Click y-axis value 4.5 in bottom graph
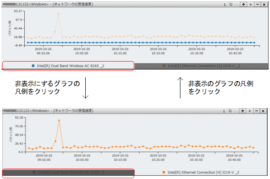Image resolution: width=270 pixels, height=179 pixels. click(x=21, y=152)
